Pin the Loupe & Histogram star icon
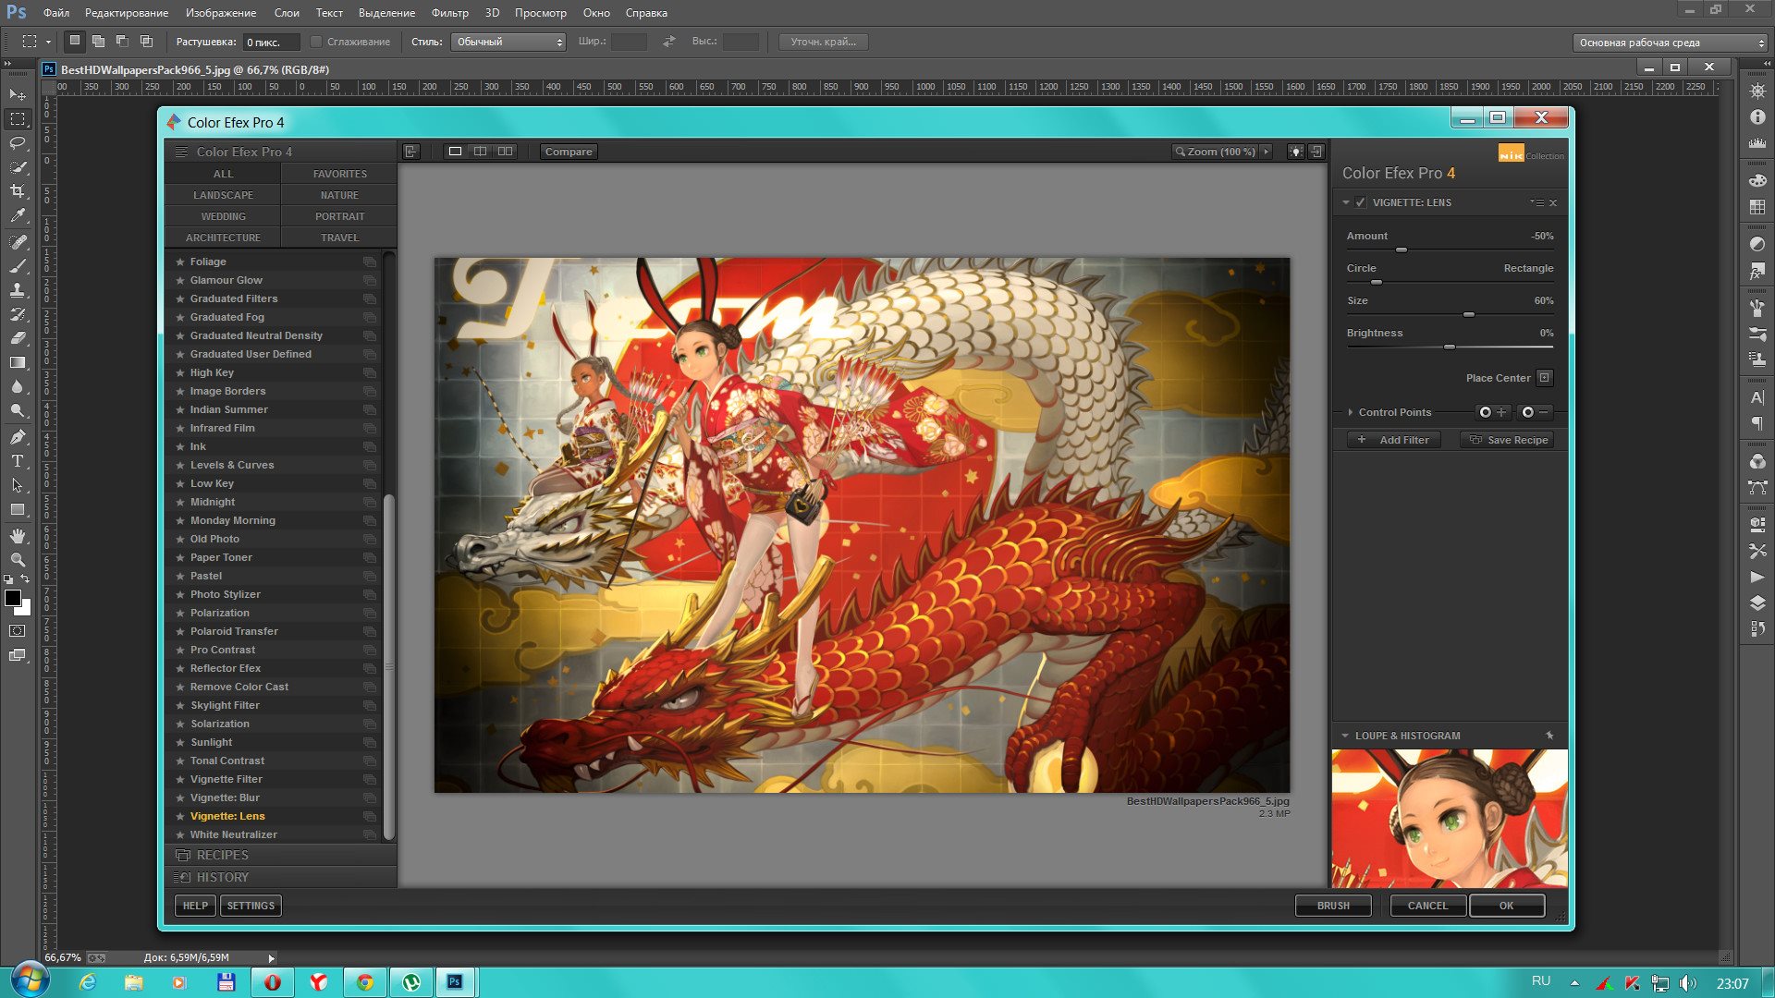The height and width of the screenshot is (998, 1775). 1549,736
